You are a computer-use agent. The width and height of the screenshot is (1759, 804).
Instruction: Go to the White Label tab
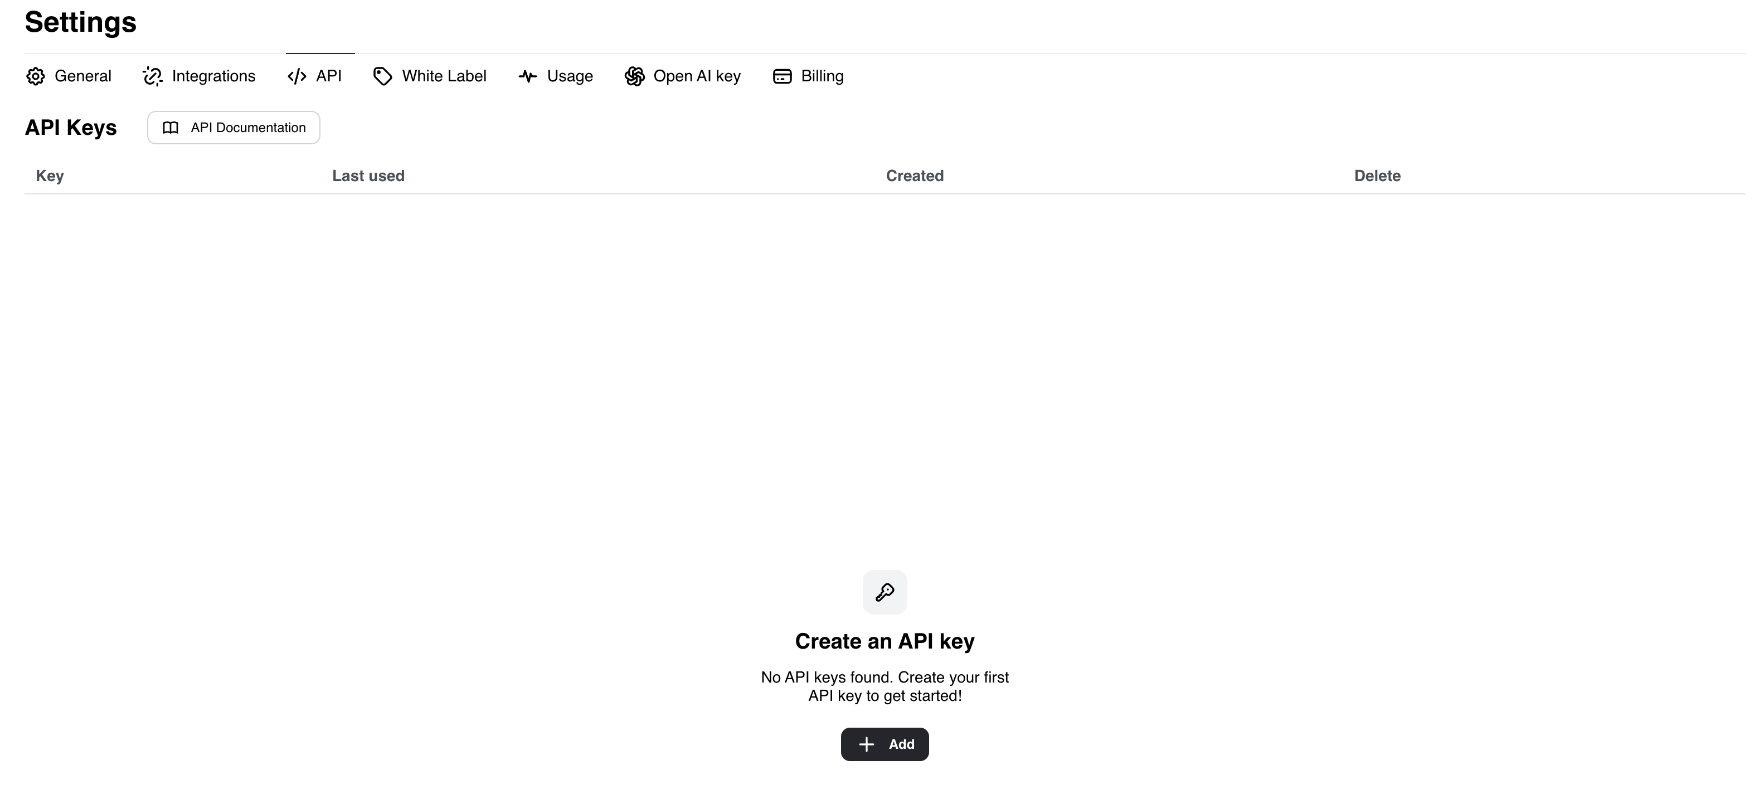[x=430, y=76]
